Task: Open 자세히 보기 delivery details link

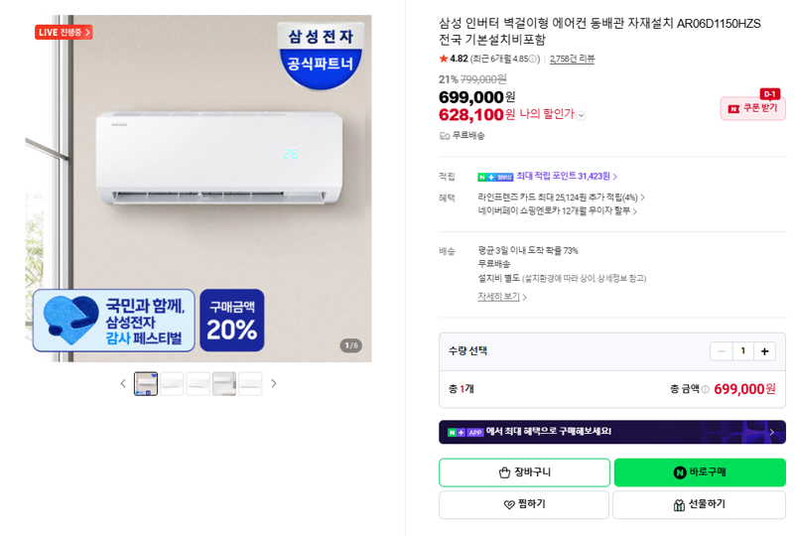Action: point(502,297)
